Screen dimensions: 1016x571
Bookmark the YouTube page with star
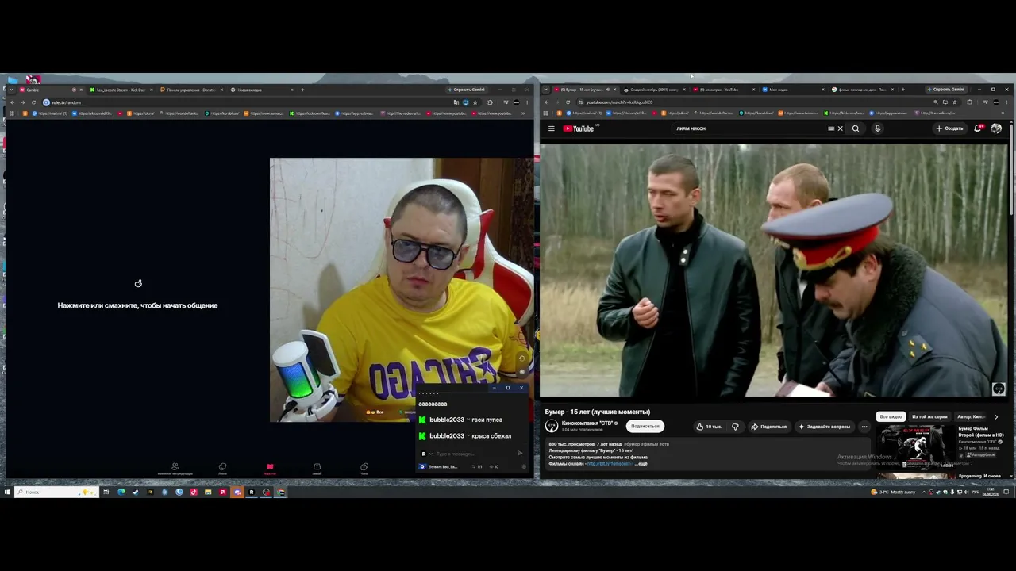[x=955, y=102]
